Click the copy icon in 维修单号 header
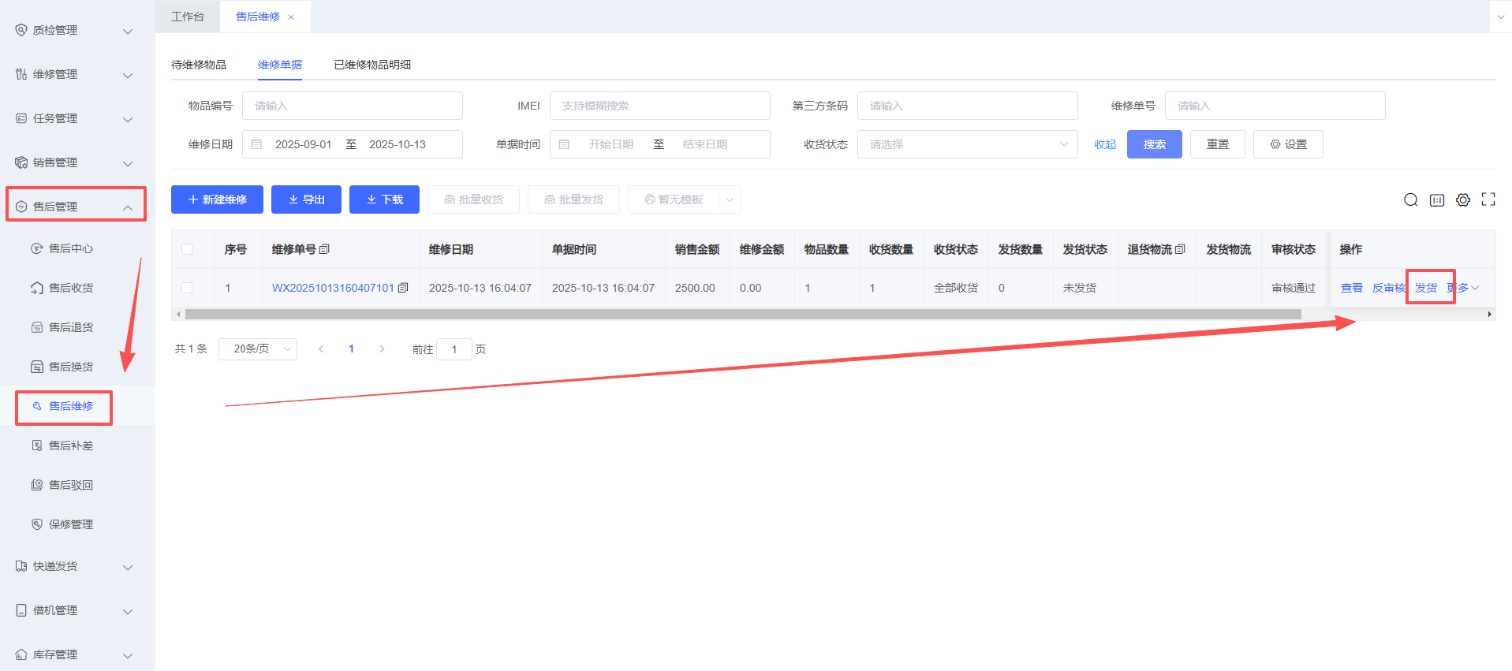 pos(324,249)
